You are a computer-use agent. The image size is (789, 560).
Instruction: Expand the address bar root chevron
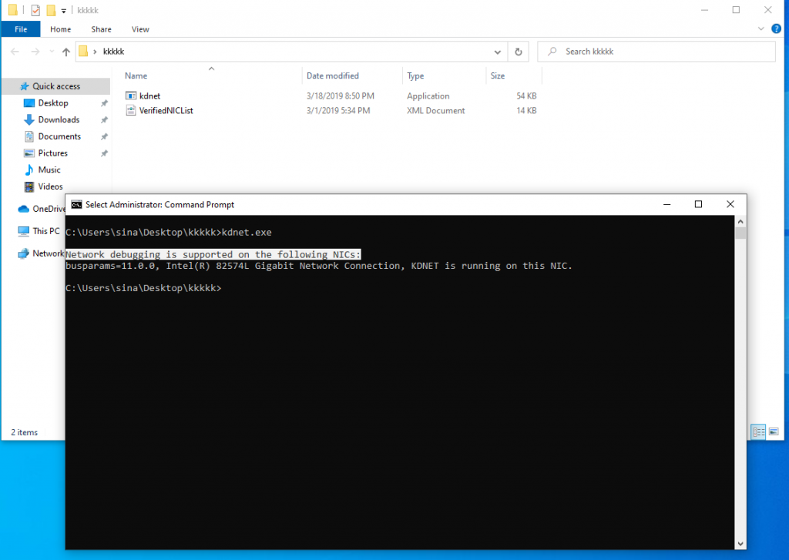click(95, 52)
